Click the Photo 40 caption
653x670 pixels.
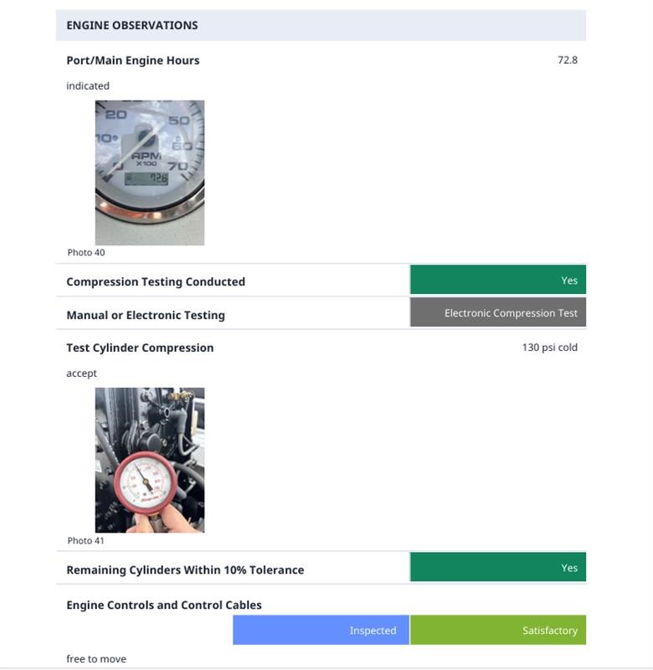click(x=86, y=252)
